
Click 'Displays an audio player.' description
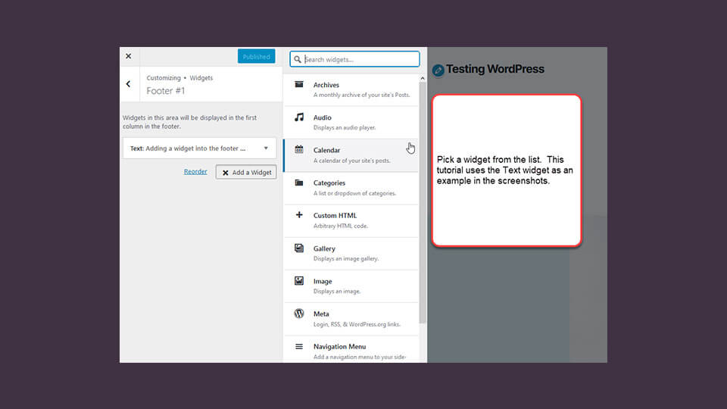(x=345, y=127)
